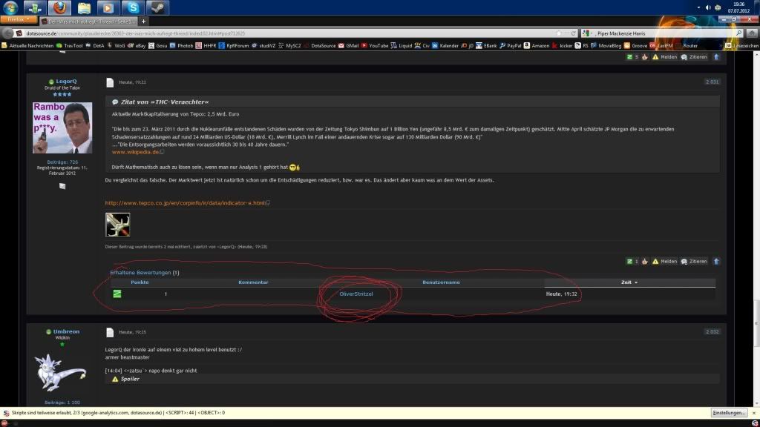The width and height of the screenshot is (760, 427).
Task: Open Windows Explorer folder from taskbar
Action: (x=84, y=7)
